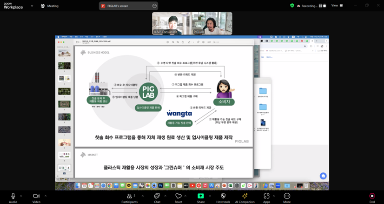Viewport: 384px width, 204px height.
Task: Open Chrome from the shared dock
Action: tap(110, 185)
